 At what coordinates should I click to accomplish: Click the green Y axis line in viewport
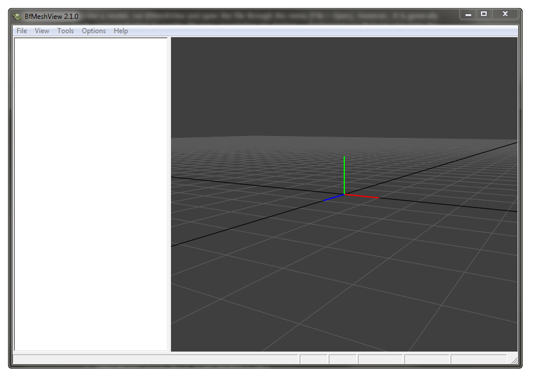point(344,175)
